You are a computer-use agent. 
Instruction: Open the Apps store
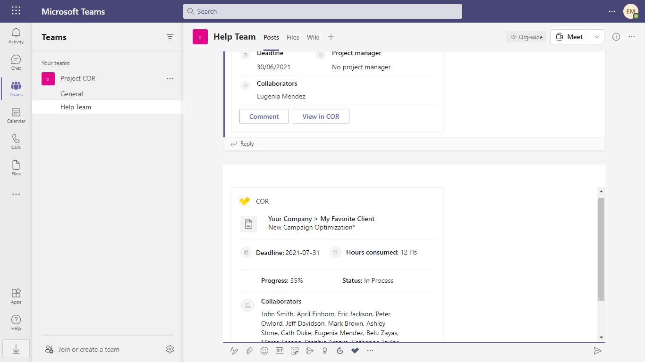[16, 296]
